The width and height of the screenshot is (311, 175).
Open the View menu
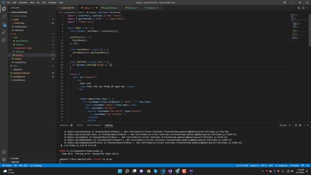(x=32, y=2)
